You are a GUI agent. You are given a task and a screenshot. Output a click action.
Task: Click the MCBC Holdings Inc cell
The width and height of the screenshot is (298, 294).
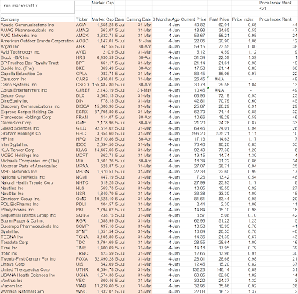coord(38,156)
